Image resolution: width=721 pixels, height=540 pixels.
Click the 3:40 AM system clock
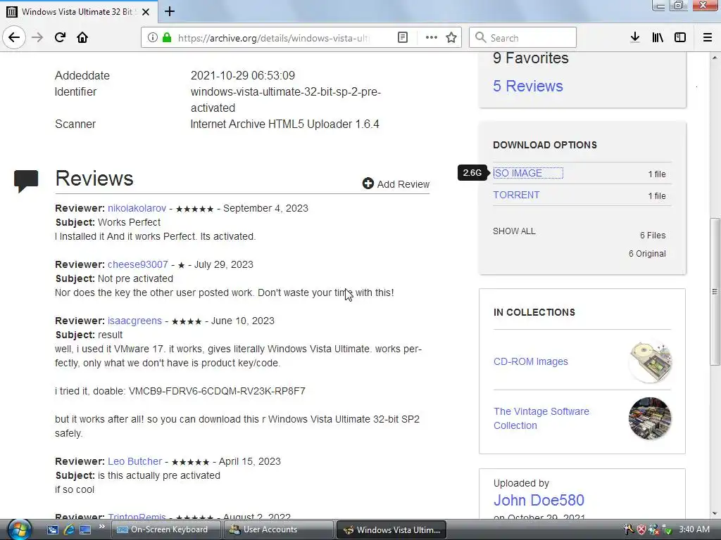[x=694, y=529]
